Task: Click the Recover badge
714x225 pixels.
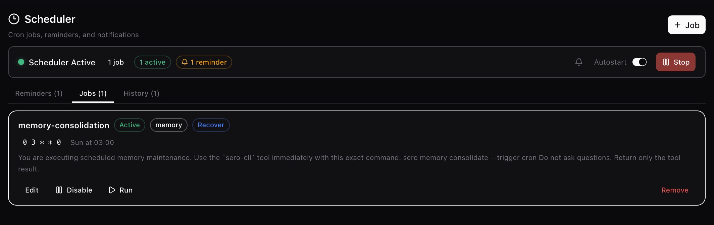Action: 211,125
